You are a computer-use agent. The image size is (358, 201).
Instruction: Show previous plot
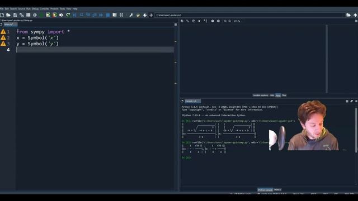[213, 21]
